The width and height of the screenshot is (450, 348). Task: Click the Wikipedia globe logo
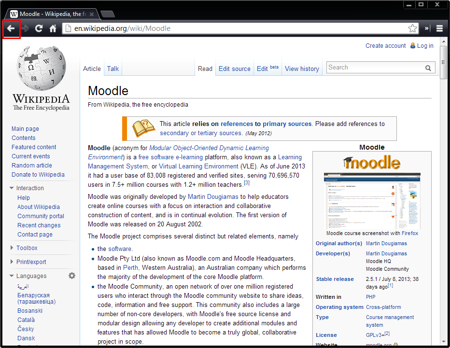pos(41,68)
